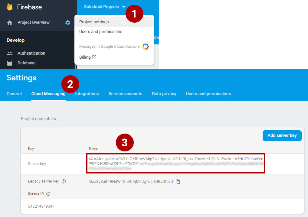Switch to the Integrations tab
Viewport: 308px width, 217px height.
[x=87, y=94]
